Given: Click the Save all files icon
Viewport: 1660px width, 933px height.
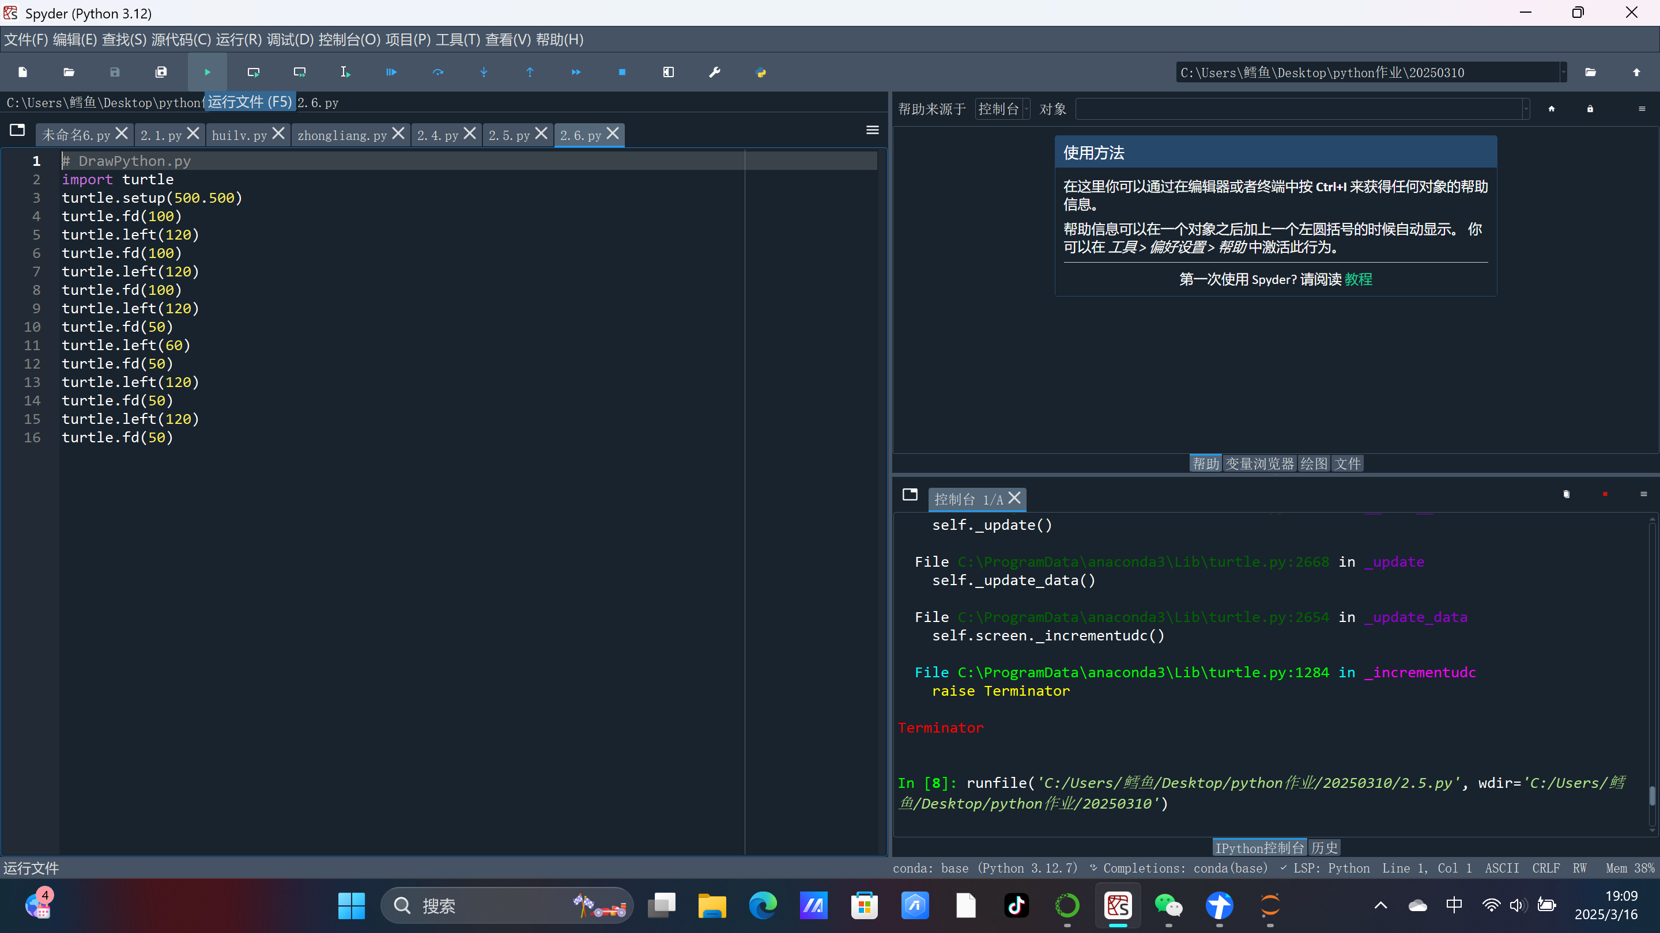Looking at the screenshot, I should point(161,72).
